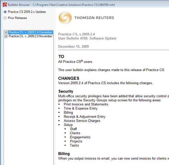Click the 'Engagements' sub-bullet item
The image size is (169, 165).
(80, 137)
